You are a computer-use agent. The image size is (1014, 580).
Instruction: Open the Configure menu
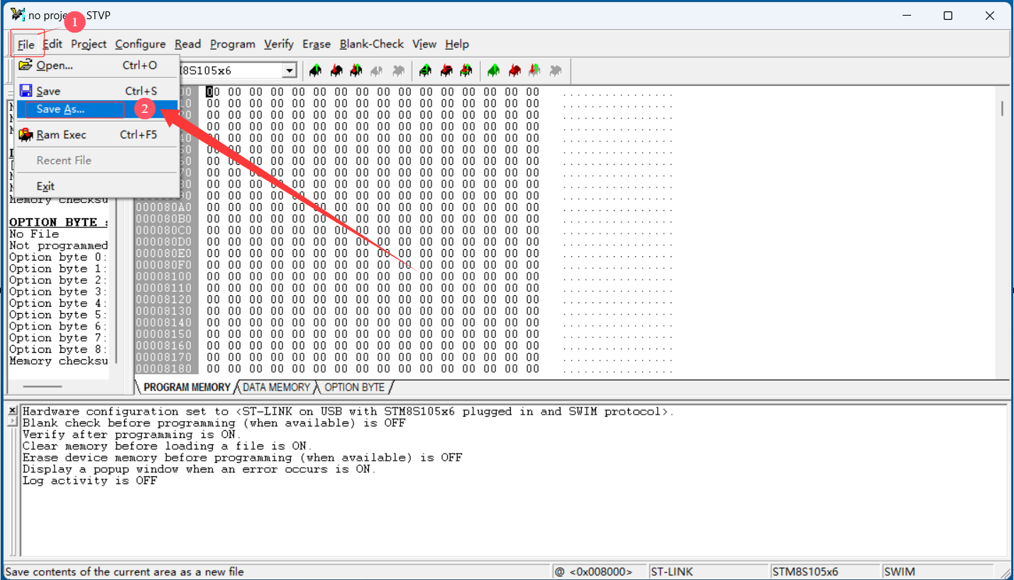pyautogui.click(x=140, y=44)
